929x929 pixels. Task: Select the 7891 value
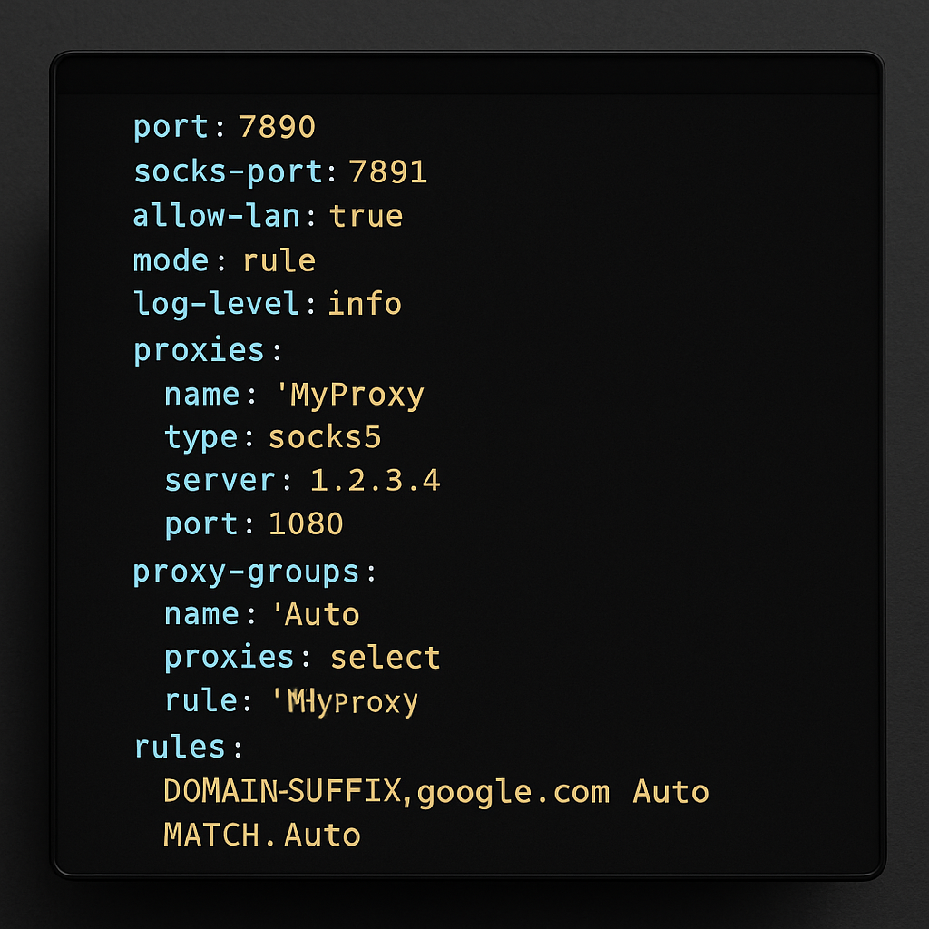coord(388,171)
